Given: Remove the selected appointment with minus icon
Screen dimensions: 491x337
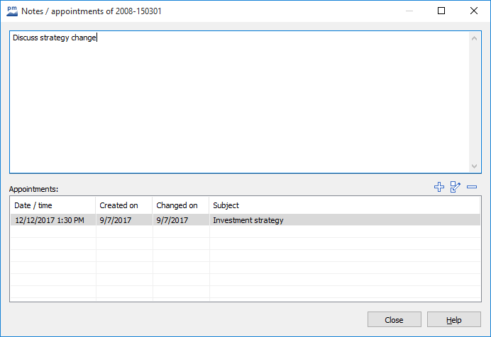Looking at the screenshot, I should (x=472, y=188).
